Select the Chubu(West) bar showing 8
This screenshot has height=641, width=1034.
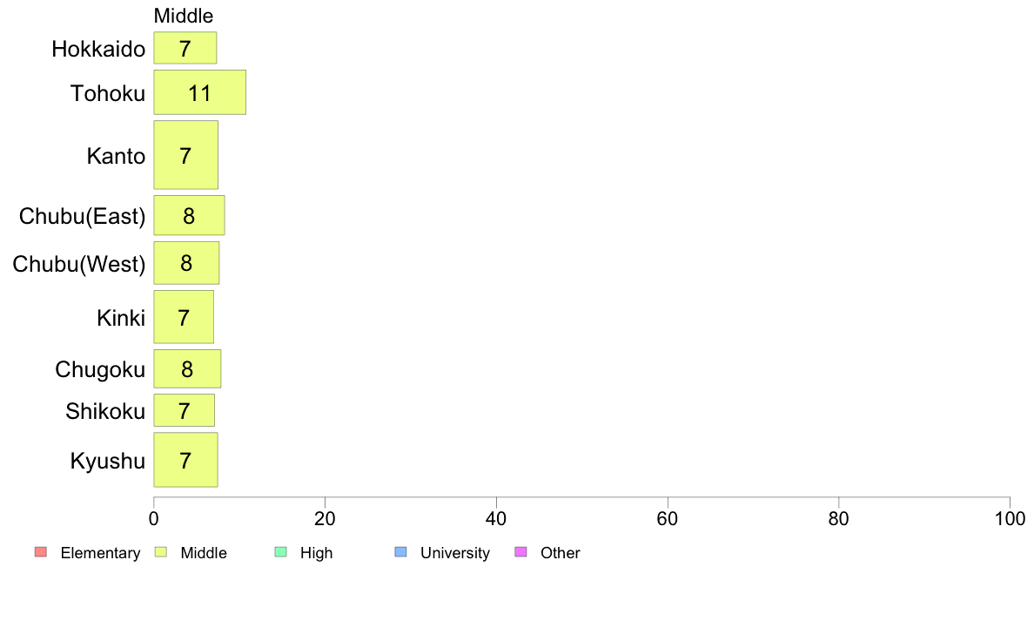[186, 263]
